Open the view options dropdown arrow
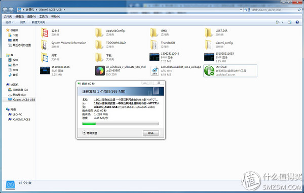The width and height of the screenshot is (304, 193). 282,22
